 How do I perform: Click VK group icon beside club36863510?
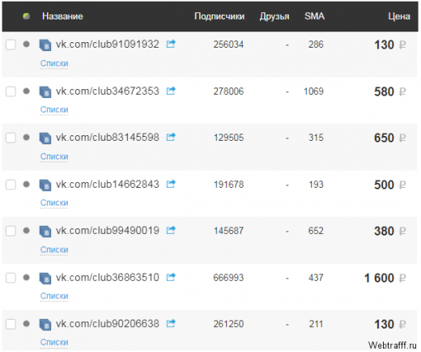45,278
